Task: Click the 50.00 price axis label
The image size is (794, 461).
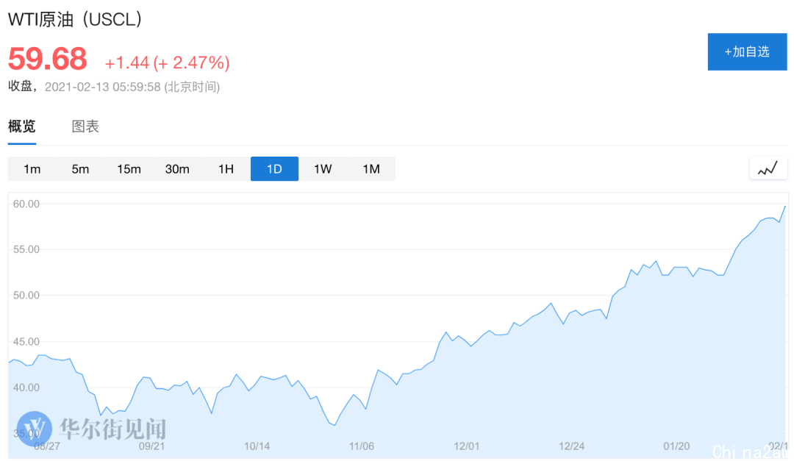Action: click(x=26, y=296)
